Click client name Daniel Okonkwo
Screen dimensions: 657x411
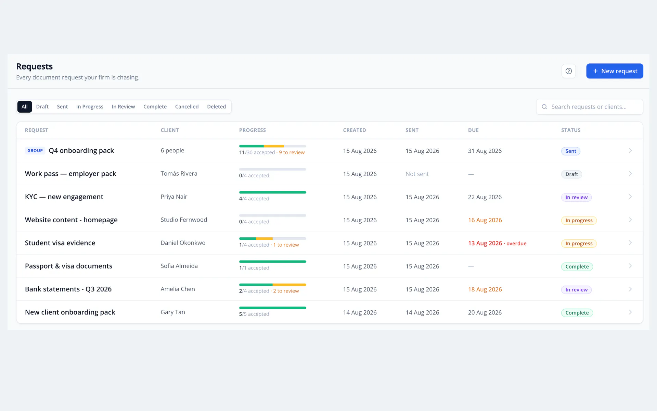click(x=183, y=243)
